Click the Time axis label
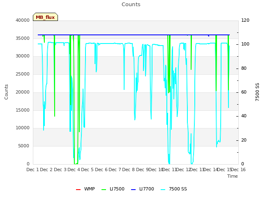This screenshot has height=197, width=263. click(233, 176)
